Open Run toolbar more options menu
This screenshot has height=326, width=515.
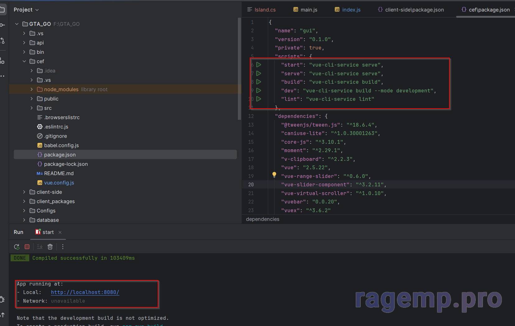point(63,247)
